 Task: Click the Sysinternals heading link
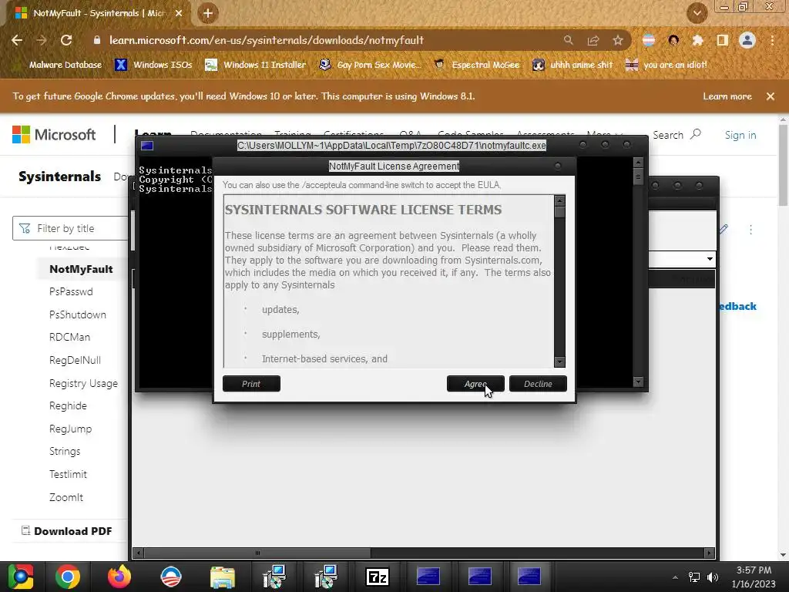pyautogui.click(x=60, y=177)
